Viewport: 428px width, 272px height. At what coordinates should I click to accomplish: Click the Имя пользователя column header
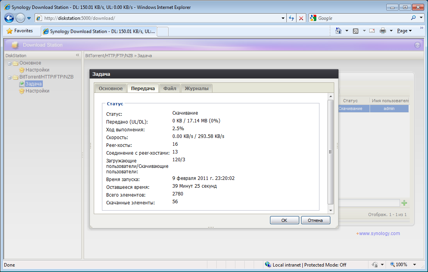[389, 101]
